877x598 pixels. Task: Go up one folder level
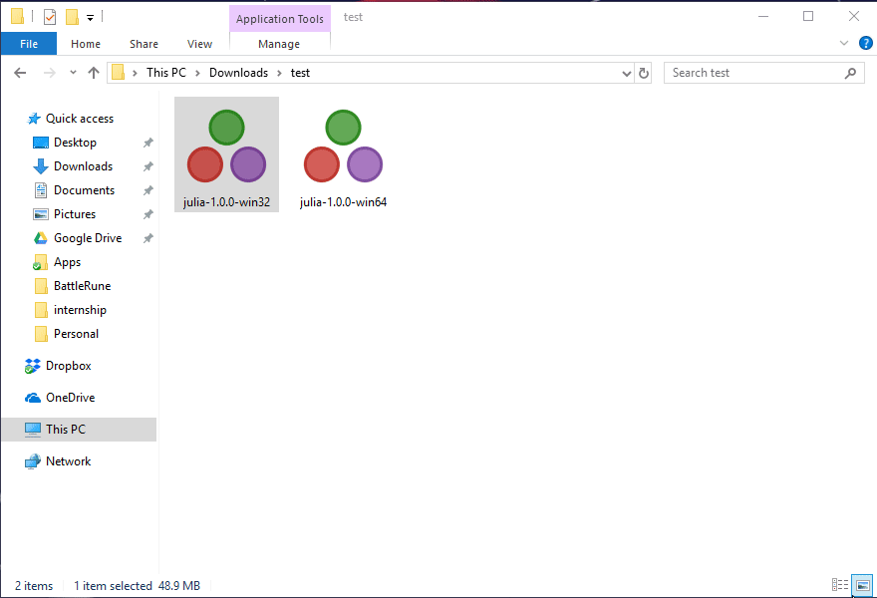(x=94, y=73)
